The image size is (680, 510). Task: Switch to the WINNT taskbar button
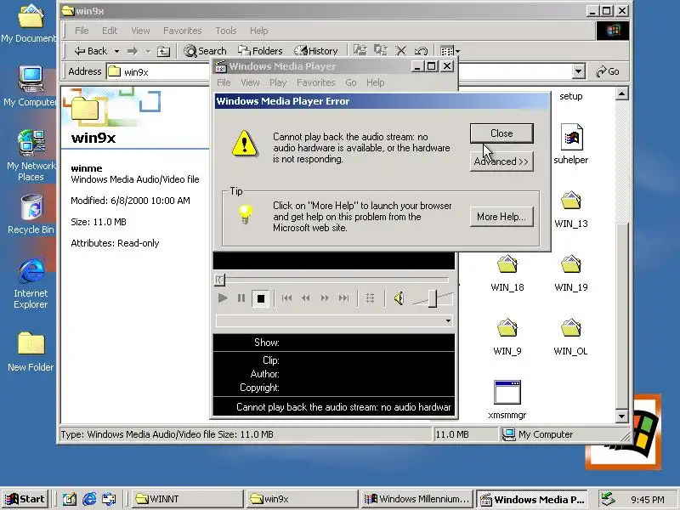point(186,499)
